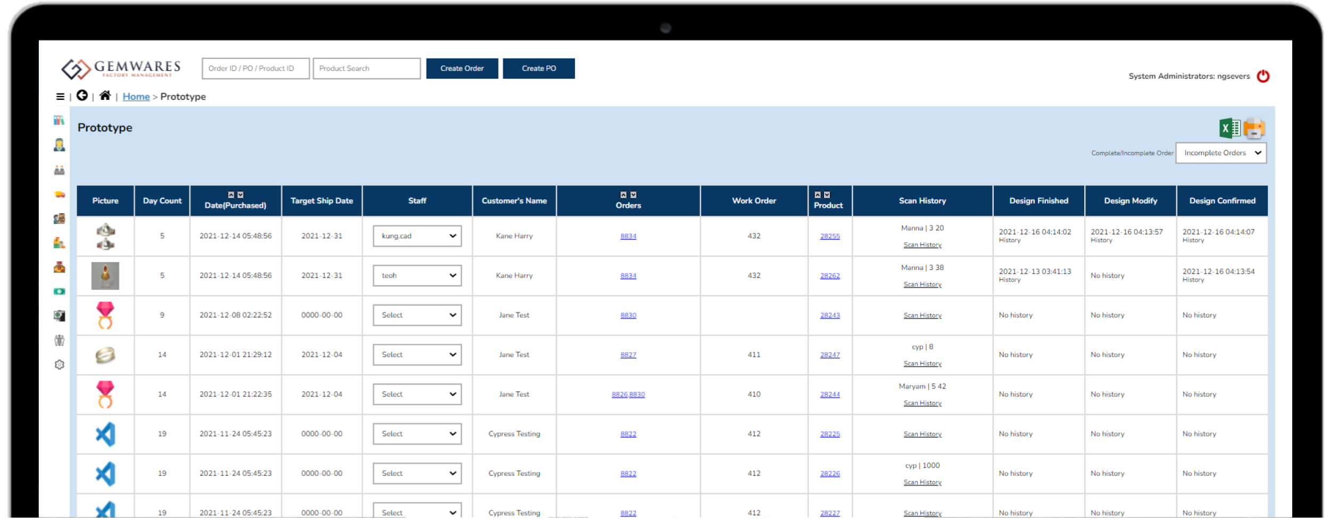Open the green cash sidebar icon
The height and width of the screenshot is (524, 1330).
click(59, 291)
